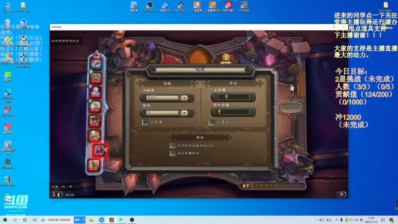
Task: Select the sixth hero portrait in leaderboard
Action: tap(95, 135)
